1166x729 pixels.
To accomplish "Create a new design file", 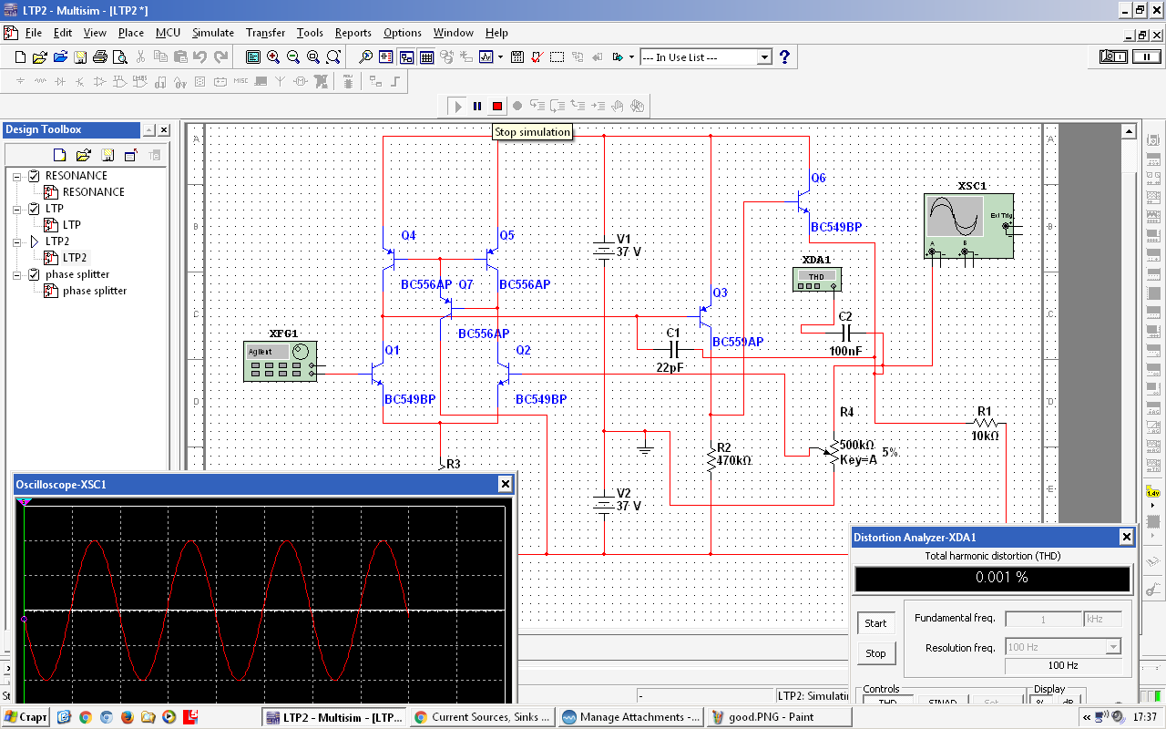I will (20, 56).
